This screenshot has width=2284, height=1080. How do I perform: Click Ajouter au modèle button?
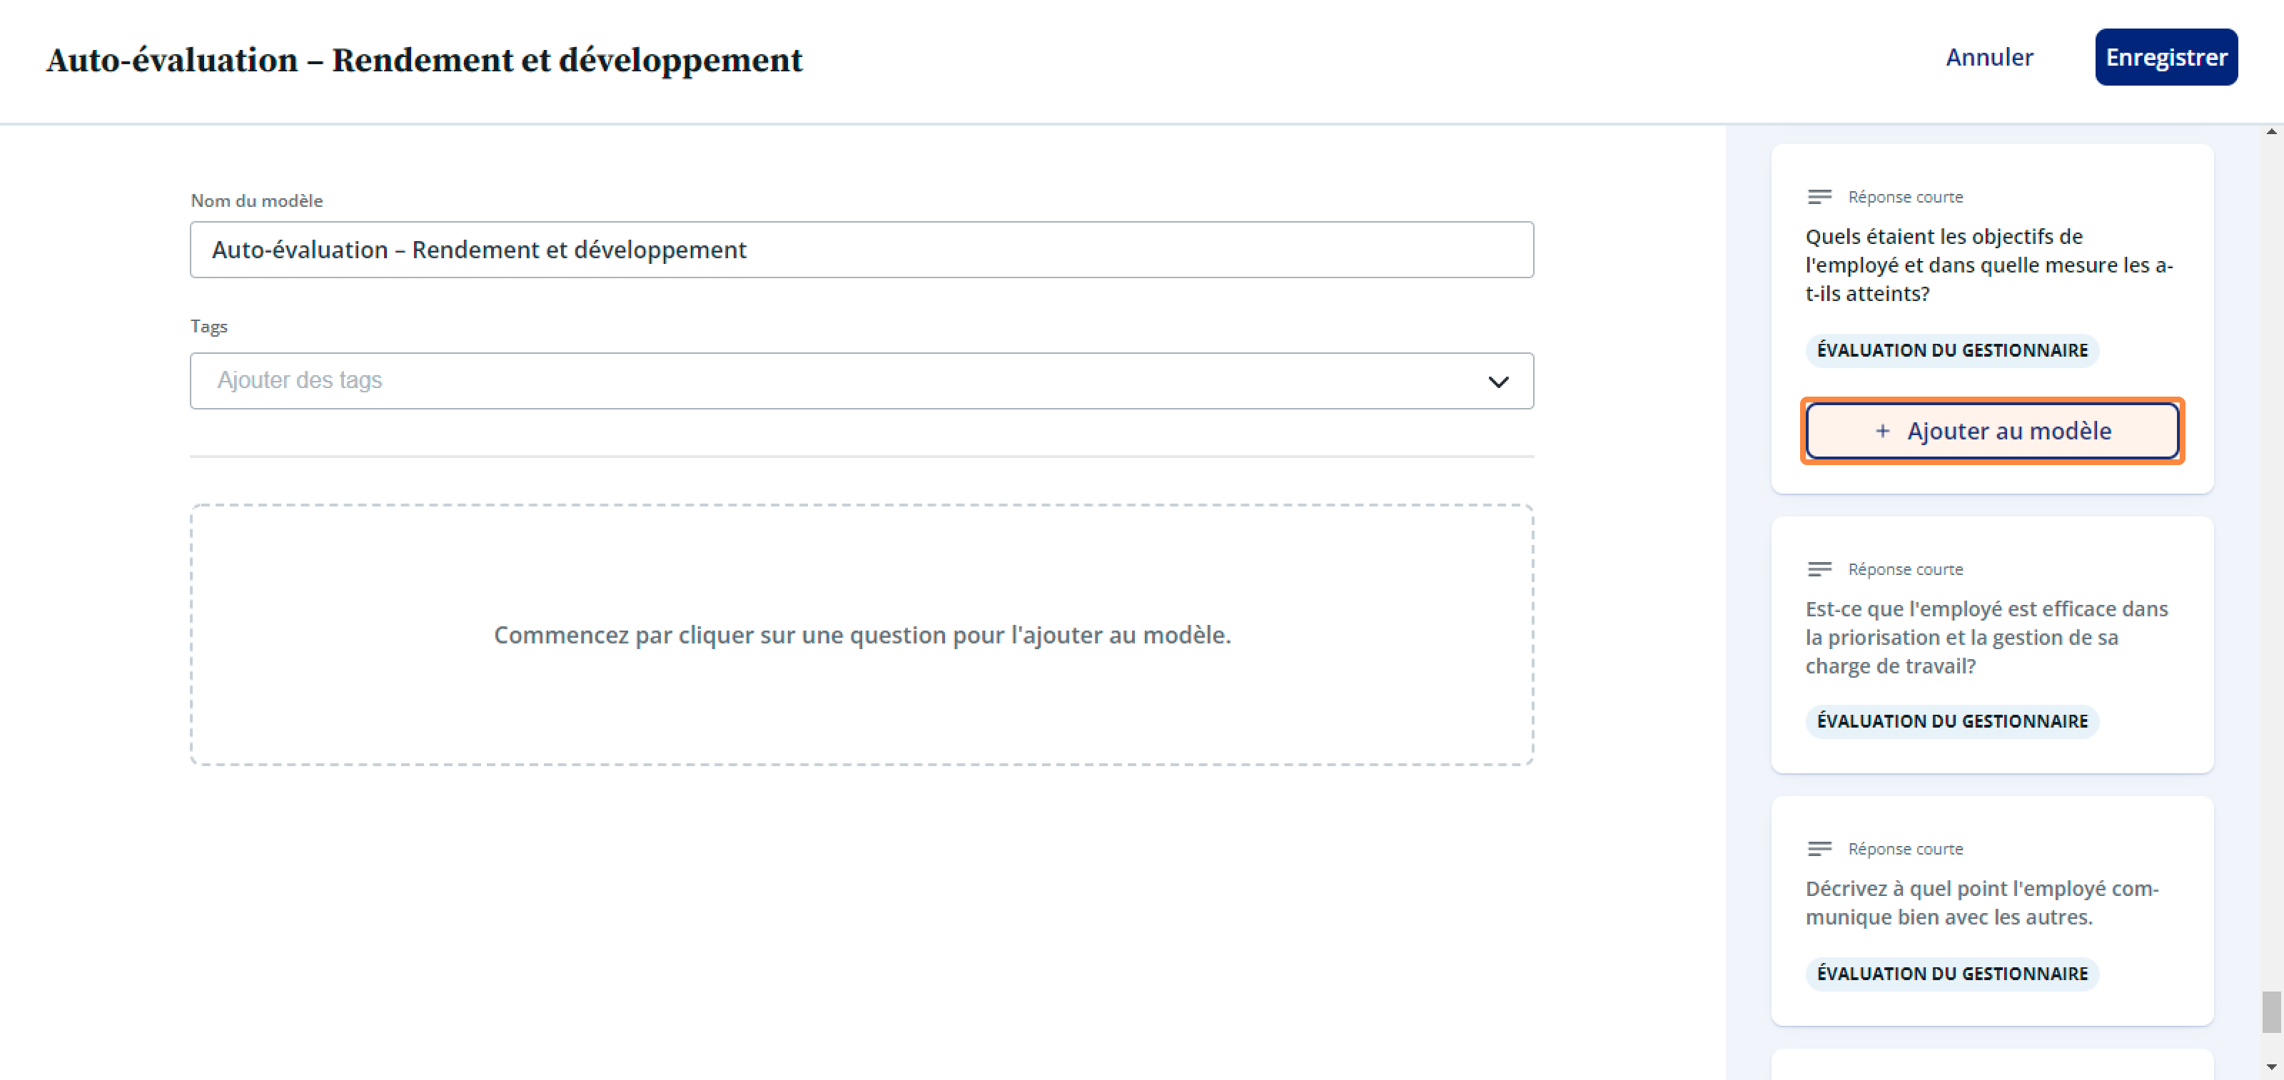coord(1991,432)
